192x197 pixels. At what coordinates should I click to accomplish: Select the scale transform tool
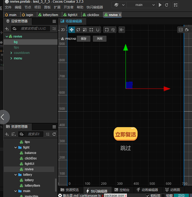point(85,30)
